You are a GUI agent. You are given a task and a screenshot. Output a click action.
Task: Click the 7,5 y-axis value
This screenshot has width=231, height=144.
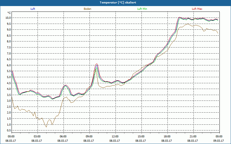click(9, 48)
